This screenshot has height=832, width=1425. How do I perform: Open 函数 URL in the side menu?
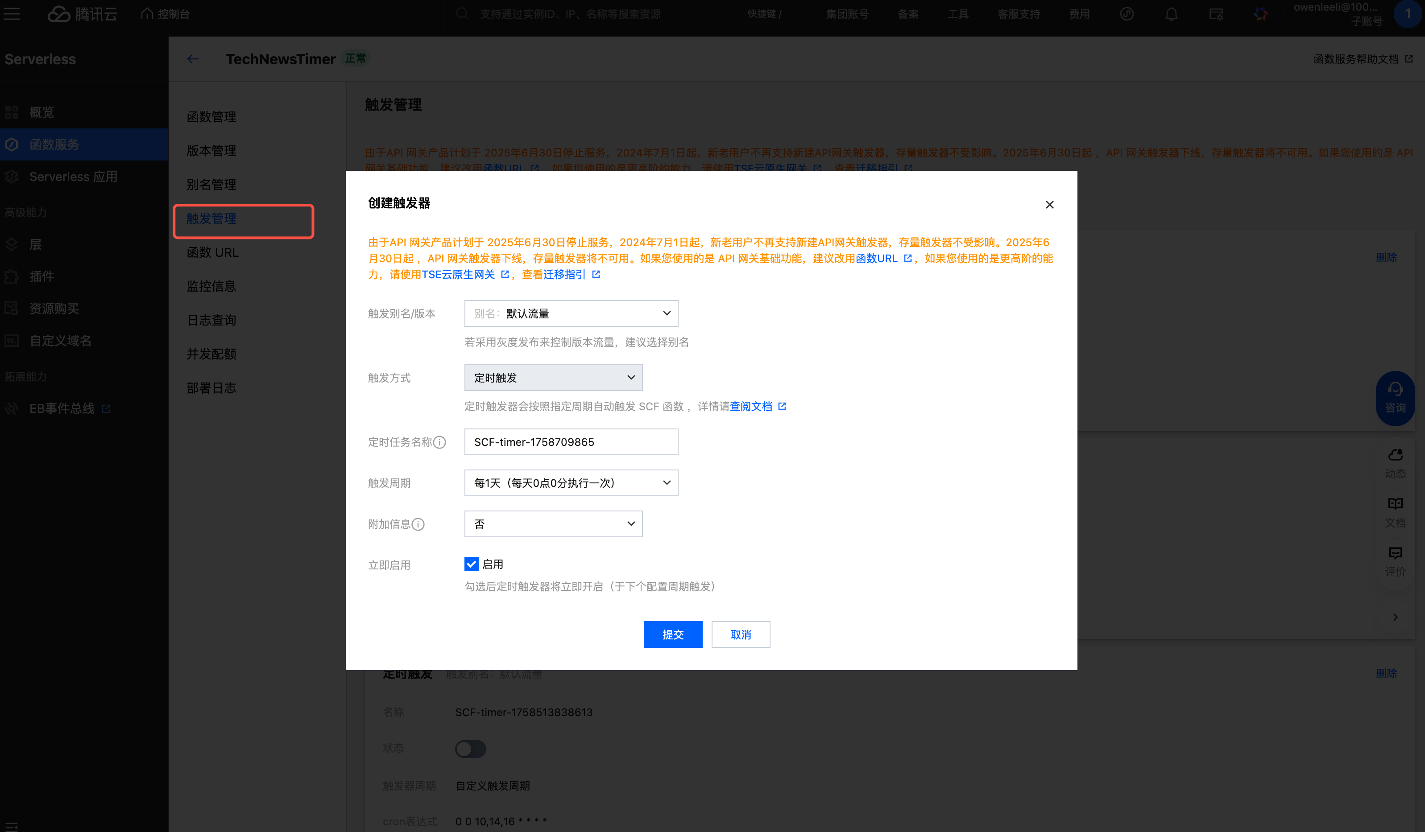[213, 252]
